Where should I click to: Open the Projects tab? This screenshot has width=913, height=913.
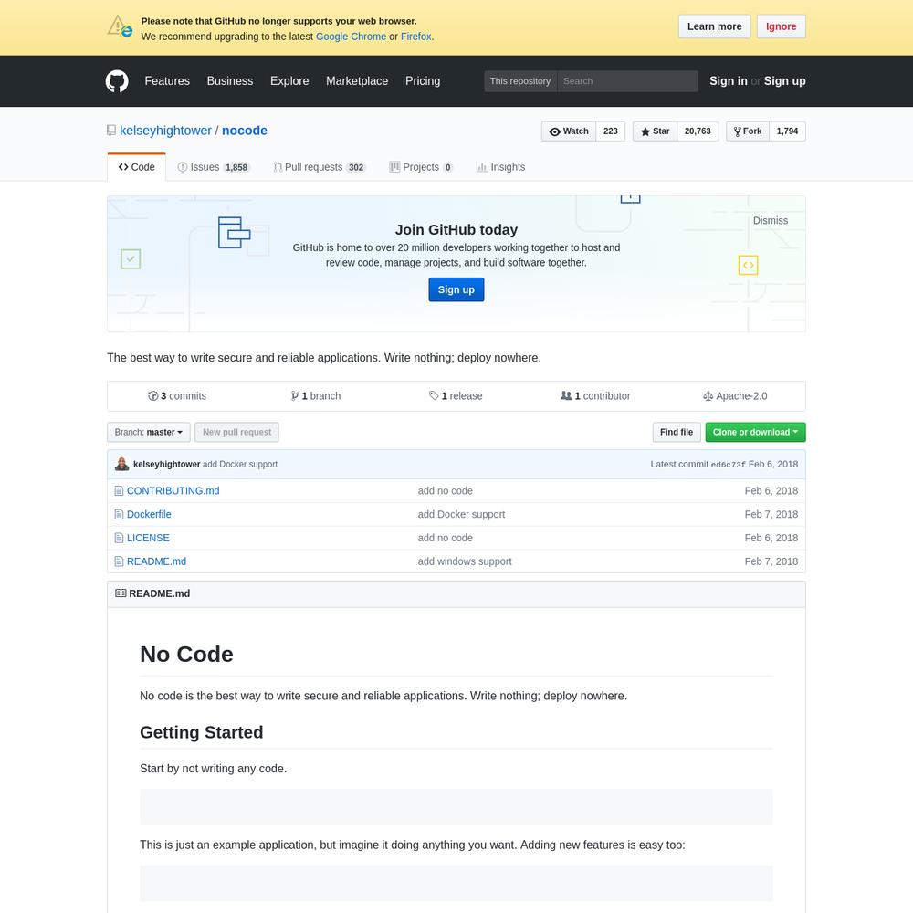click(x=421, y=167)
